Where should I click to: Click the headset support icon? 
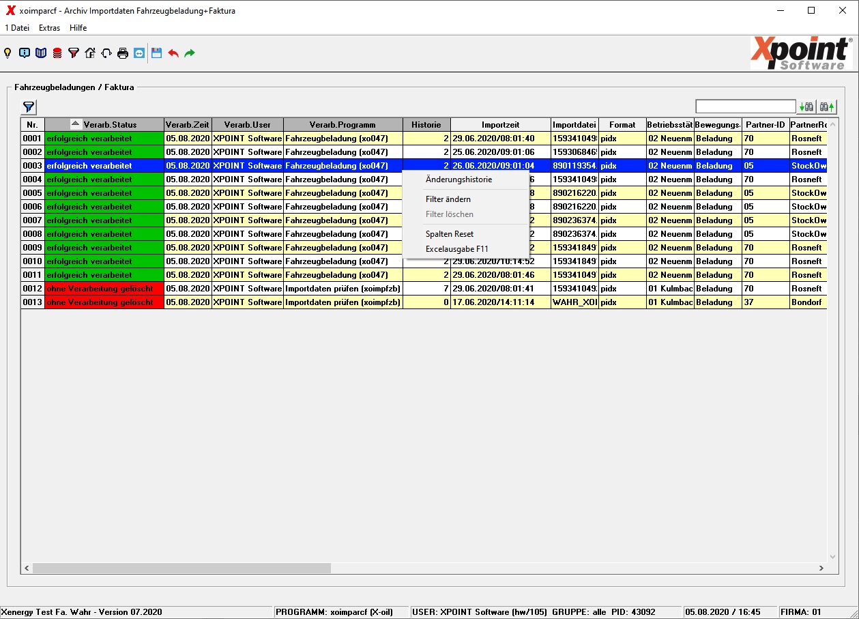coord(106,53)
